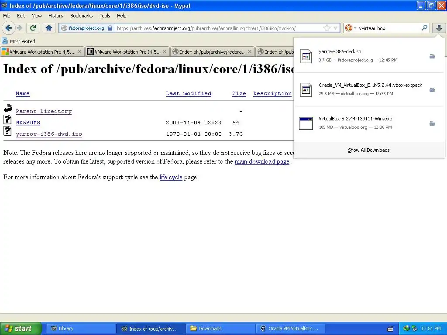Switch to first VMware Workstation Pro 4,5 tab
This screenshot has height=335, width=447.
[42, 51]
